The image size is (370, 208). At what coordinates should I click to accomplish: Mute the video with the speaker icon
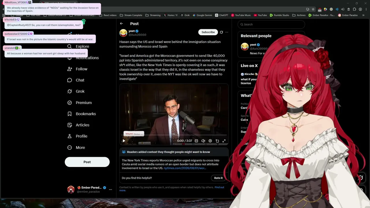pos(203,141)
